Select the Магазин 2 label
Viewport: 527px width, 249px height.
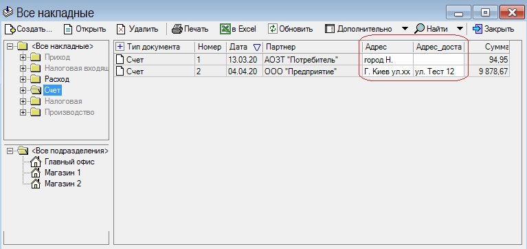click(x=63, y=184)
